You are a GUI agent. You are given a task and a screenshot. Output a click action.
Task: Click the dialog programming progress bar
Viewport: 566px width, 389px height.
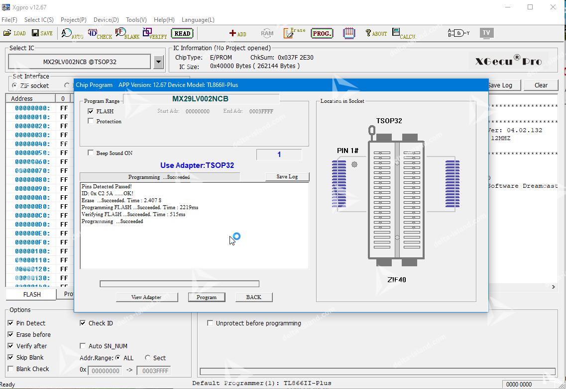[179, 284]
